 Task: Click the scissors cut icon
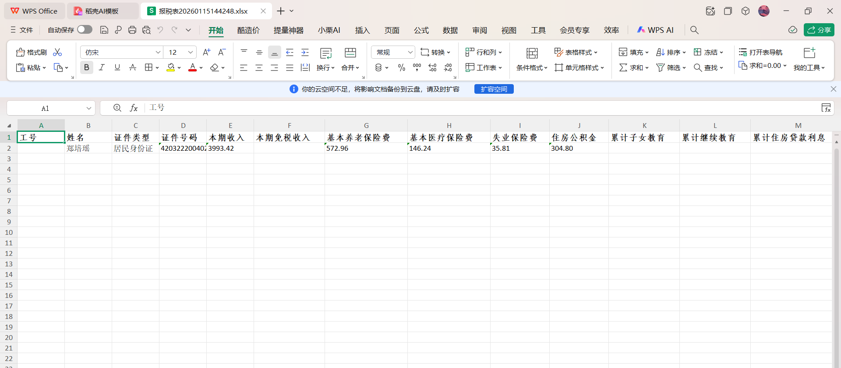pos(57,53)
